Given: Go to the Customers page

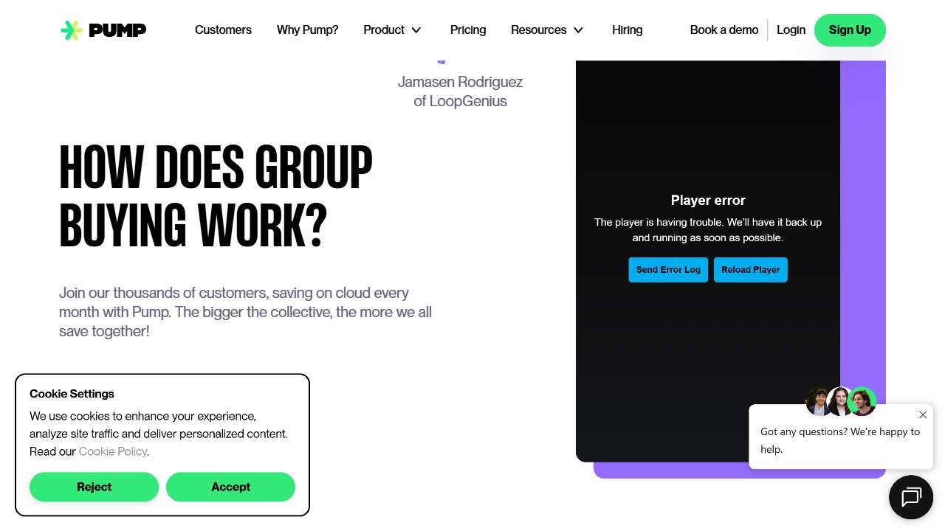Looking at the screenshot, I should click(223, 30).
